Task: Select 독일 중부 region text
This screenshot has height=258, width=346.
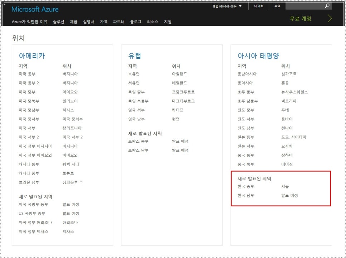Action: point(136,92)
